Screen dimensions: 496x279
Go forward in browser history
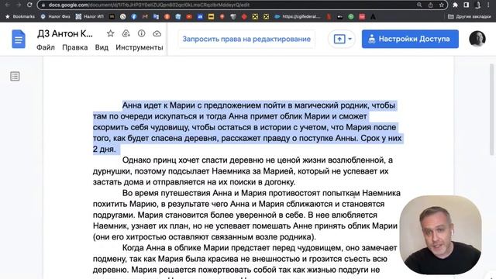[x=19, y=5]
